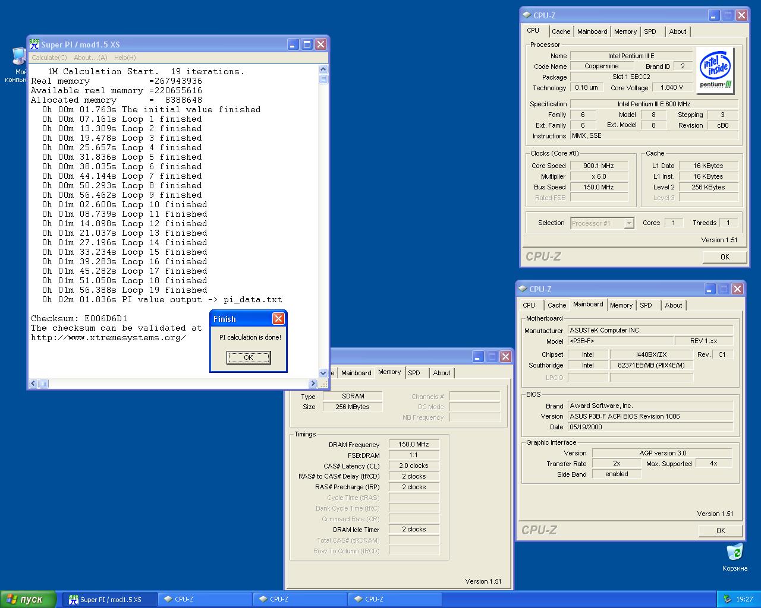Screen dimensions: 761x608
Task: Activate first CPU-Z taskbar button
Action: click(205, 599)
